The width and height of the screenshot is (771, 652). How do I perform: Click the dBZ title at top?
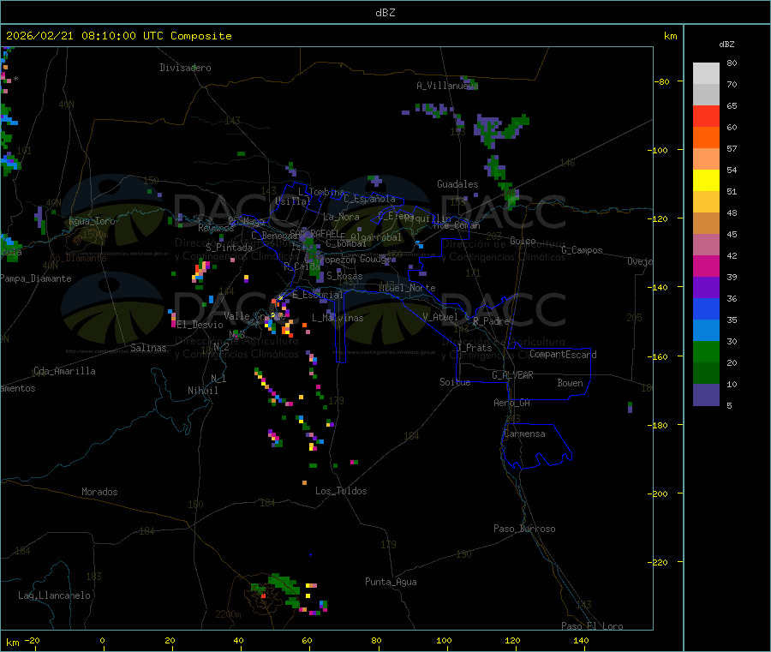click(x=385, y=13)
